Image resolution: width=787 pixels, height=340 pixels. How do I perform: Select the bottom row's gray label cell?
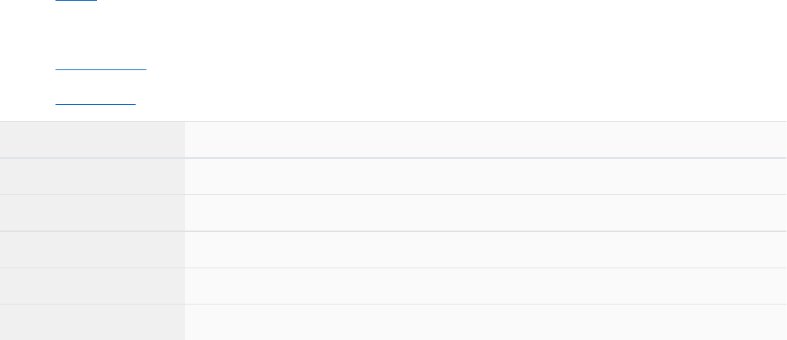tap(92, 322)
